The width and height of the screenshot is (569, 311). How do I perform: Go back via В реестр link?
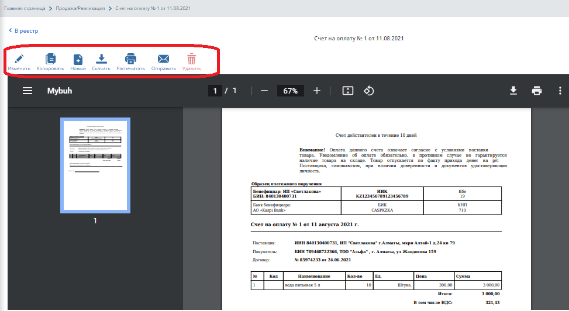click(23, 30)
